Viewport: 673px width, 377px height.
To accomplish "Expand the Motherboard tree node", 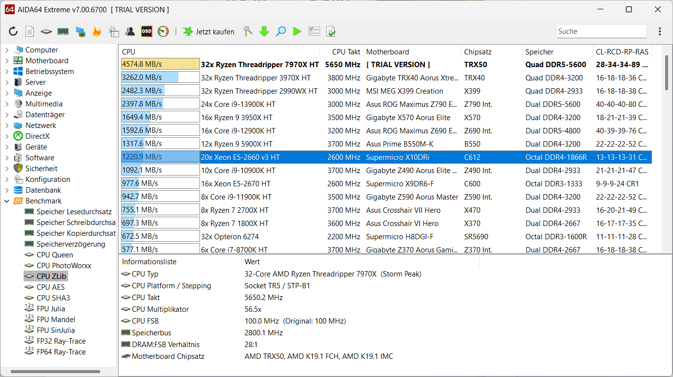I will click(x=7, y=61).
